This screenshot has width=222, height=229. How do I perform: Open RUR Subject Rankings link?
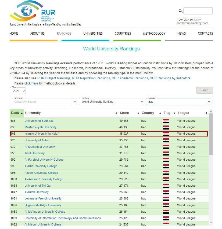click(54, 78)
